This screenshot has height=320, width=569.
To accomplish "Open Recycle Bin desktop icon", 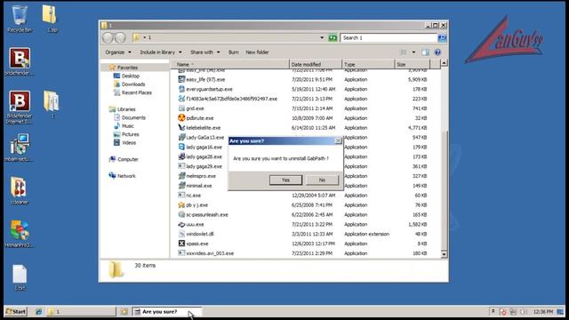I will (20, 19).
